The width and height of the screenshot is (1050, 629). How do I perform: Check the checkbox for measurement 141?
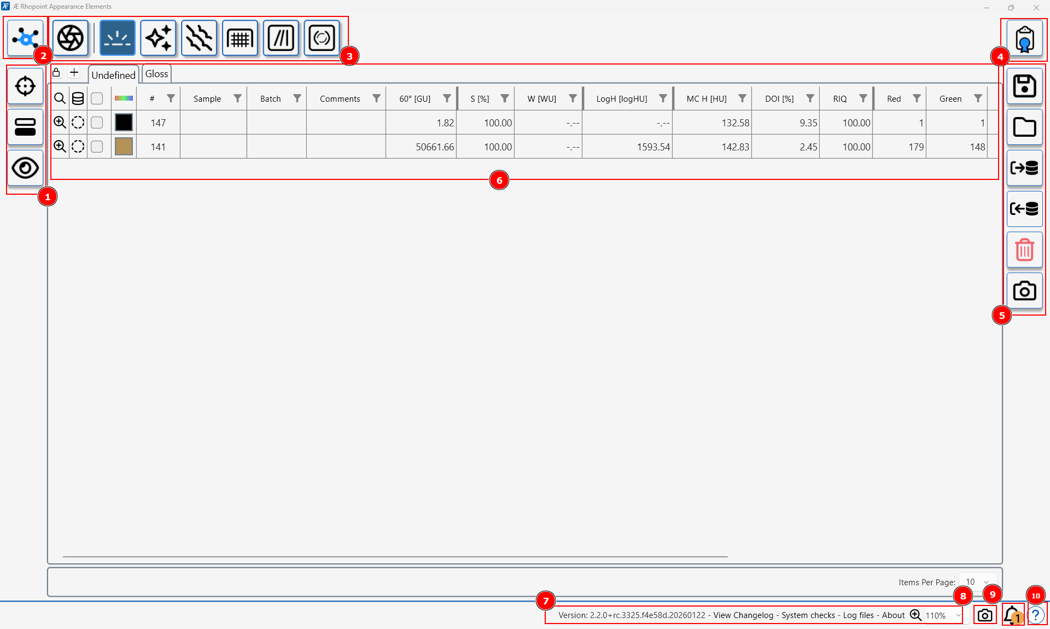coord(97,147)
